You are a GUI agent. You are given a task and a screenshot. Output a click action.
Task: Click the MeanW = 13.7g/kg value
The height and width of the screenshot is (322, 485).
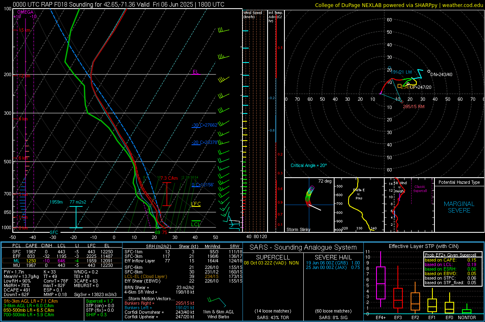click(x=21, y=276)
